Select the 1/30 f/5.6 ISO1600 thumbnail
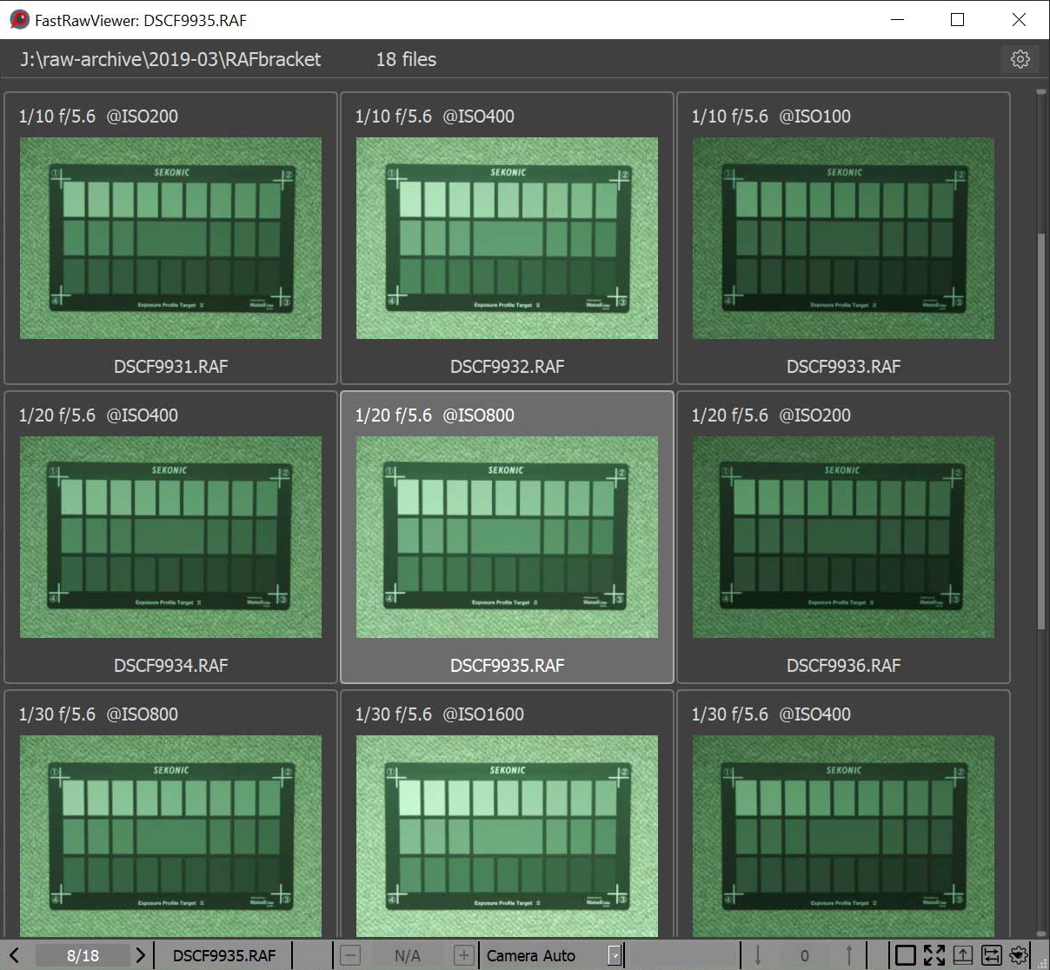The image size is (1050, 970). pos(507,834)
